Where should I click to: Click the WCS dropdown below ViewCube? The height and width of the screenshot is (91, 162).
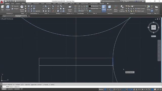(x=154, y=36)
